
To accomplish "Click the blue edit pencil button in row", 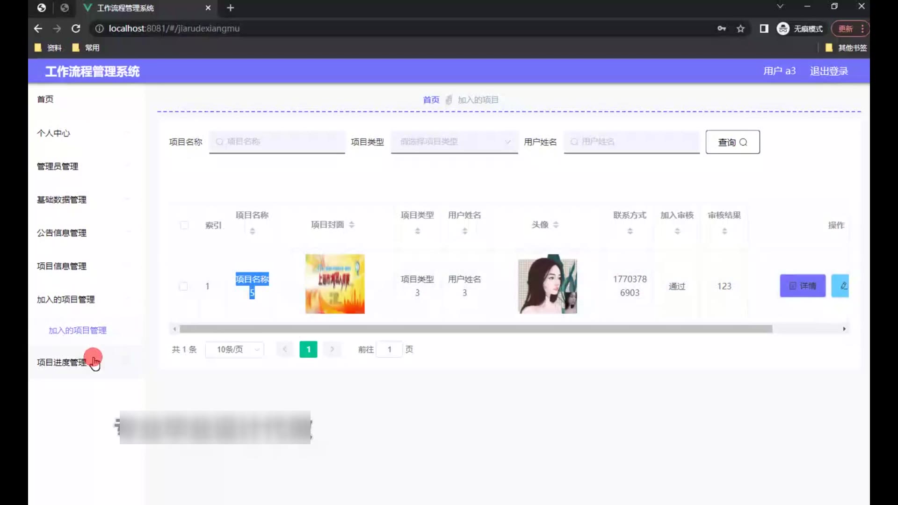I will click(841, 286).
